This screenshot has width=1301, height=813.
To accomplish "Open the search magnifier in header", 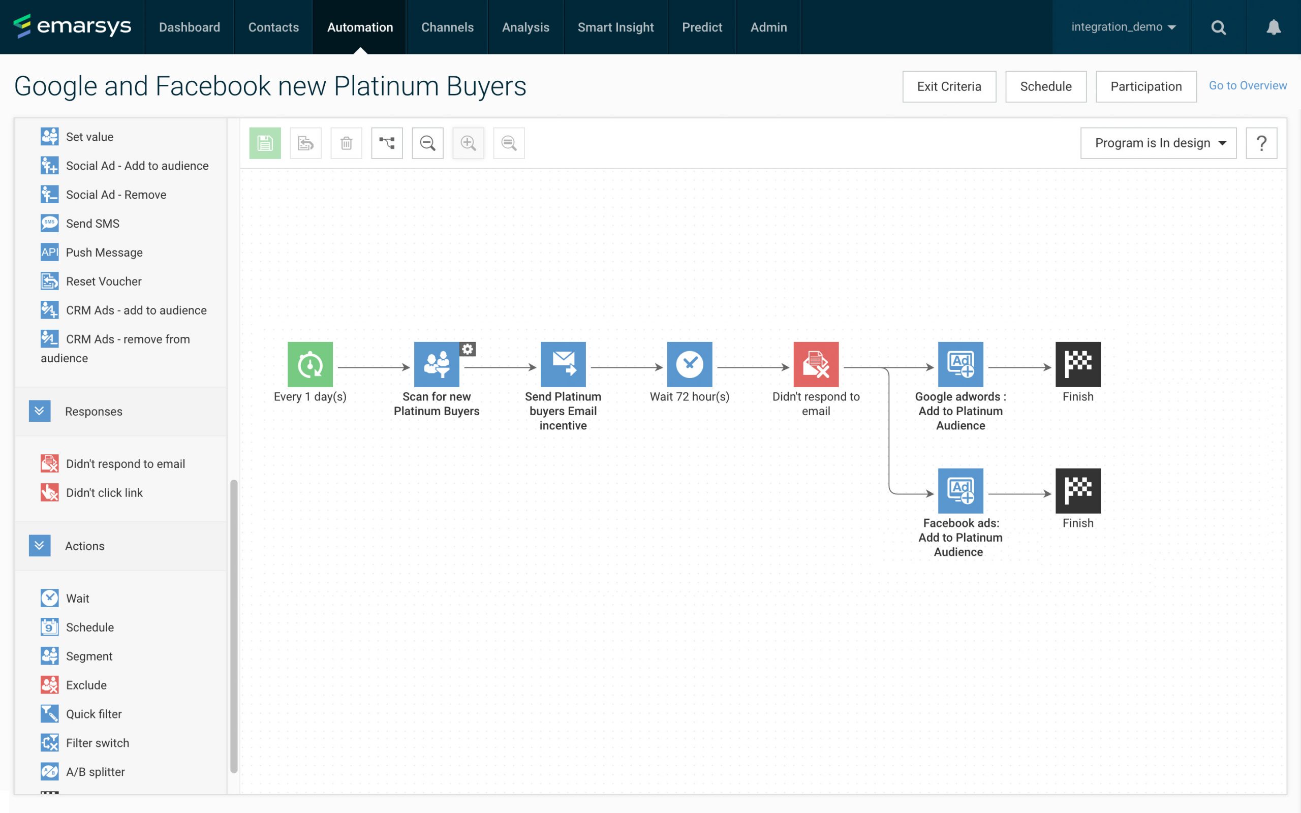I will pos(1218,27).
